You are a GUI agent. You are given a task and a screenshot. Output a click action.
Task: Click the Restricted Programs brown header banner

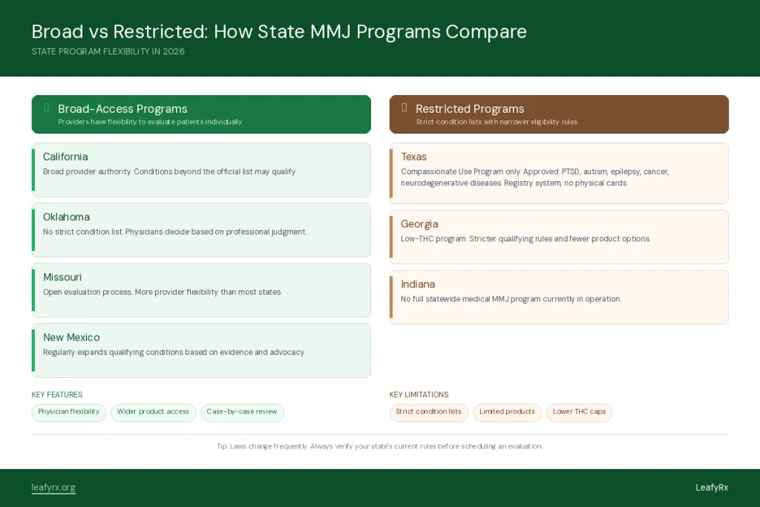pos(559,114)
